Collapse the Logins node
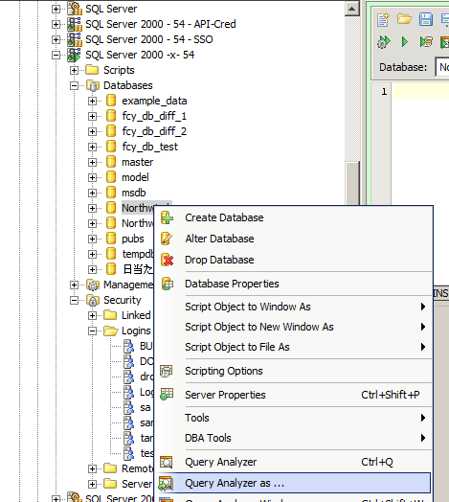 pos(93,331)
